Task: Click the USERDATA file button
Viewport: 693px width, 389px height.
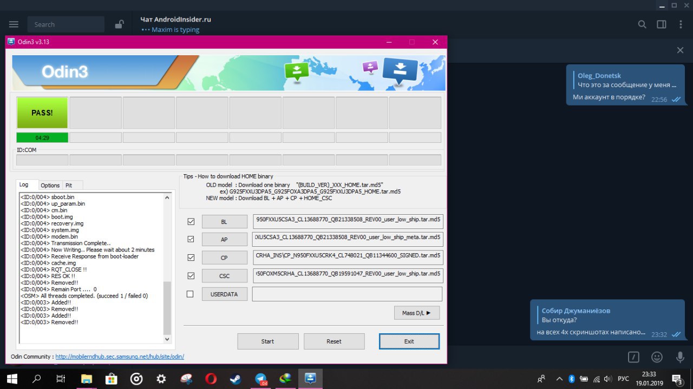Action: [x=225, y=294]
